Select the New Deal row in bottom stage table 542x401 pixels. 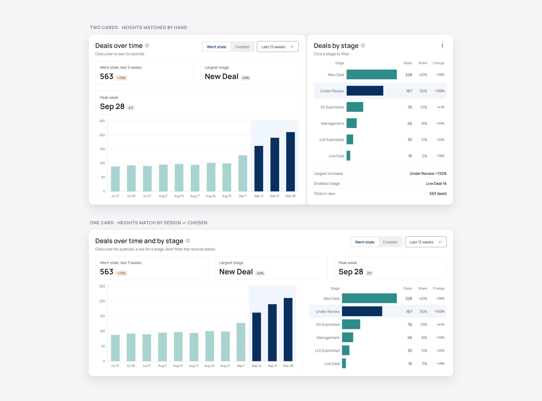tap(378, 298)
